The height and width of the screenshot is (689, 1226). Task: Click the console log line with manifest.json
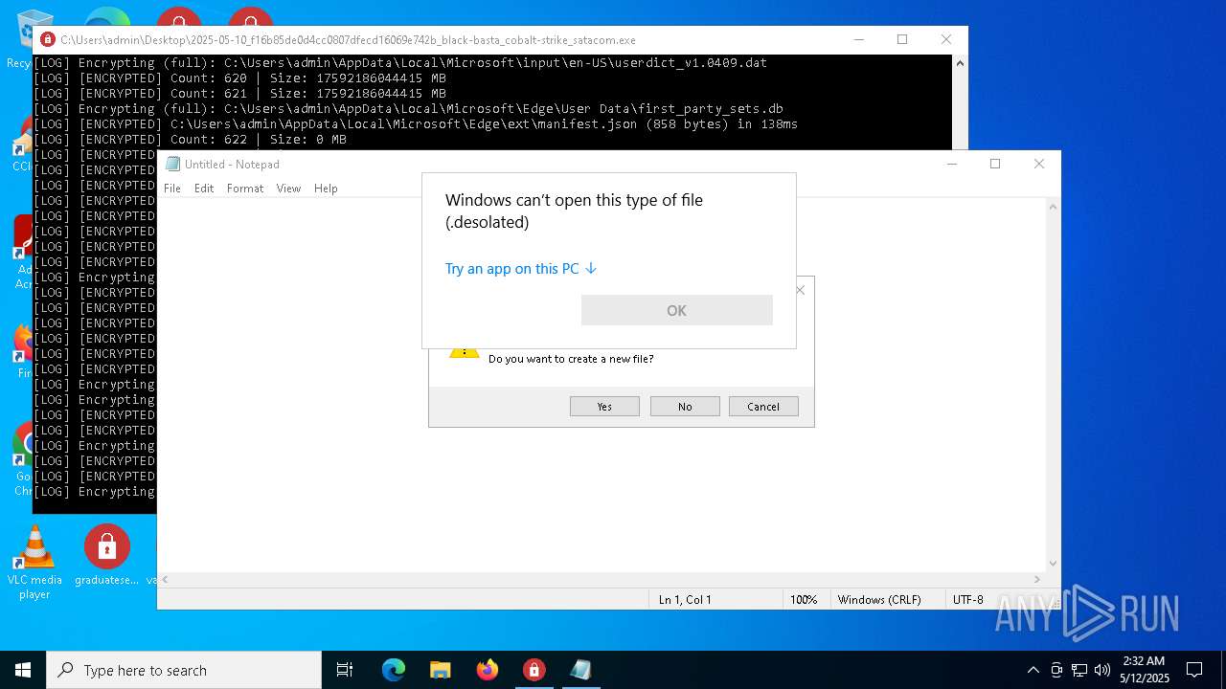coord(416,124)
